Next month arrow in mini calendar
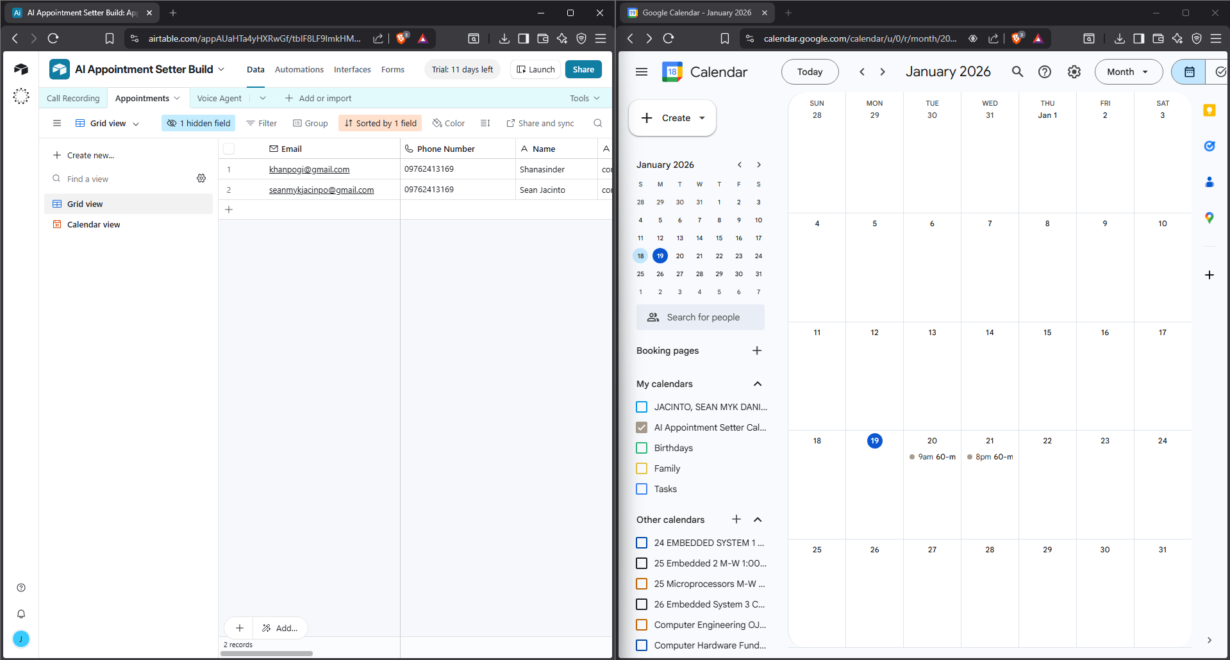This screenshot has height=660, width=1230. point(759,165)
